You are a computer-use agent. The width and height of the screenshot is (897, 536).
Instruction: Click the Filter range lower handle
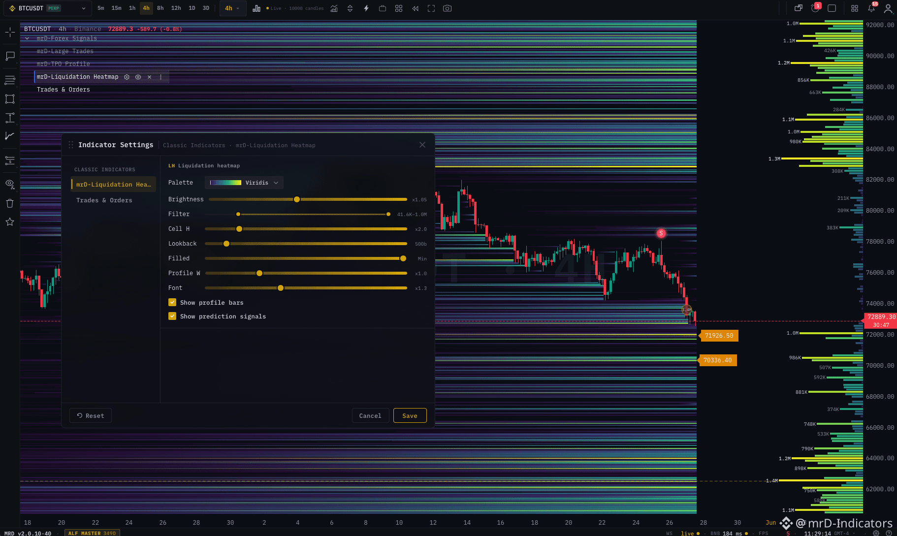click(x=238, y=214)
